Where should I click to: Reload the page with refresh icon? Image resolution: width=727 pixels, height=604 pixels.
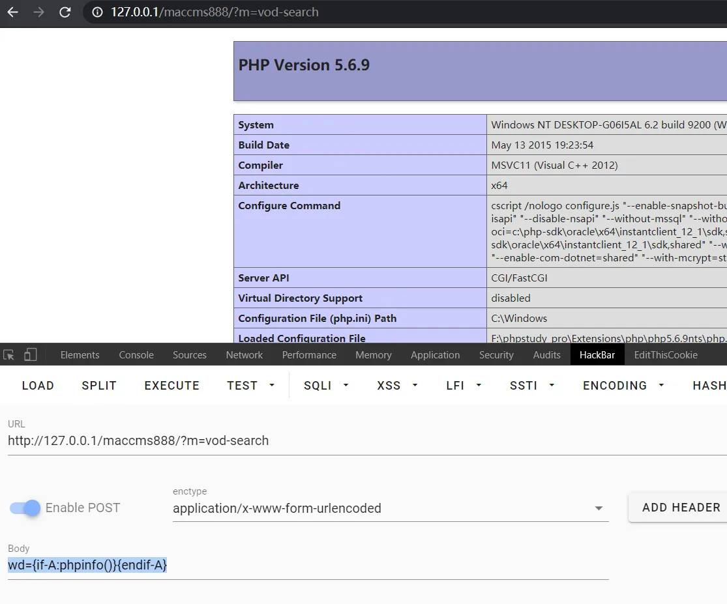pyautogui.click(x=65, y=12)
